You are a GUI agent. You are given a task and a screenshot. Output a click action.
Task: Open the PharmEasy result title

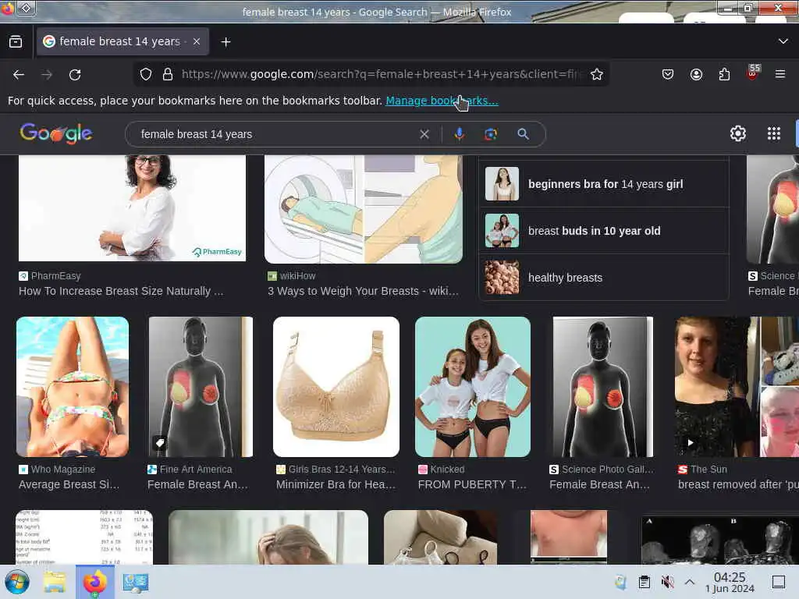(x=121, y=292)
